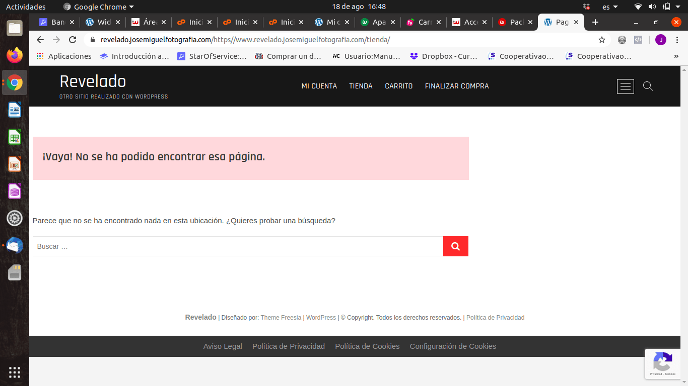Click the gear extension icon in toolbar
Image resolution: width=688 pixels, height=386 pixels.
pos(622,40)
